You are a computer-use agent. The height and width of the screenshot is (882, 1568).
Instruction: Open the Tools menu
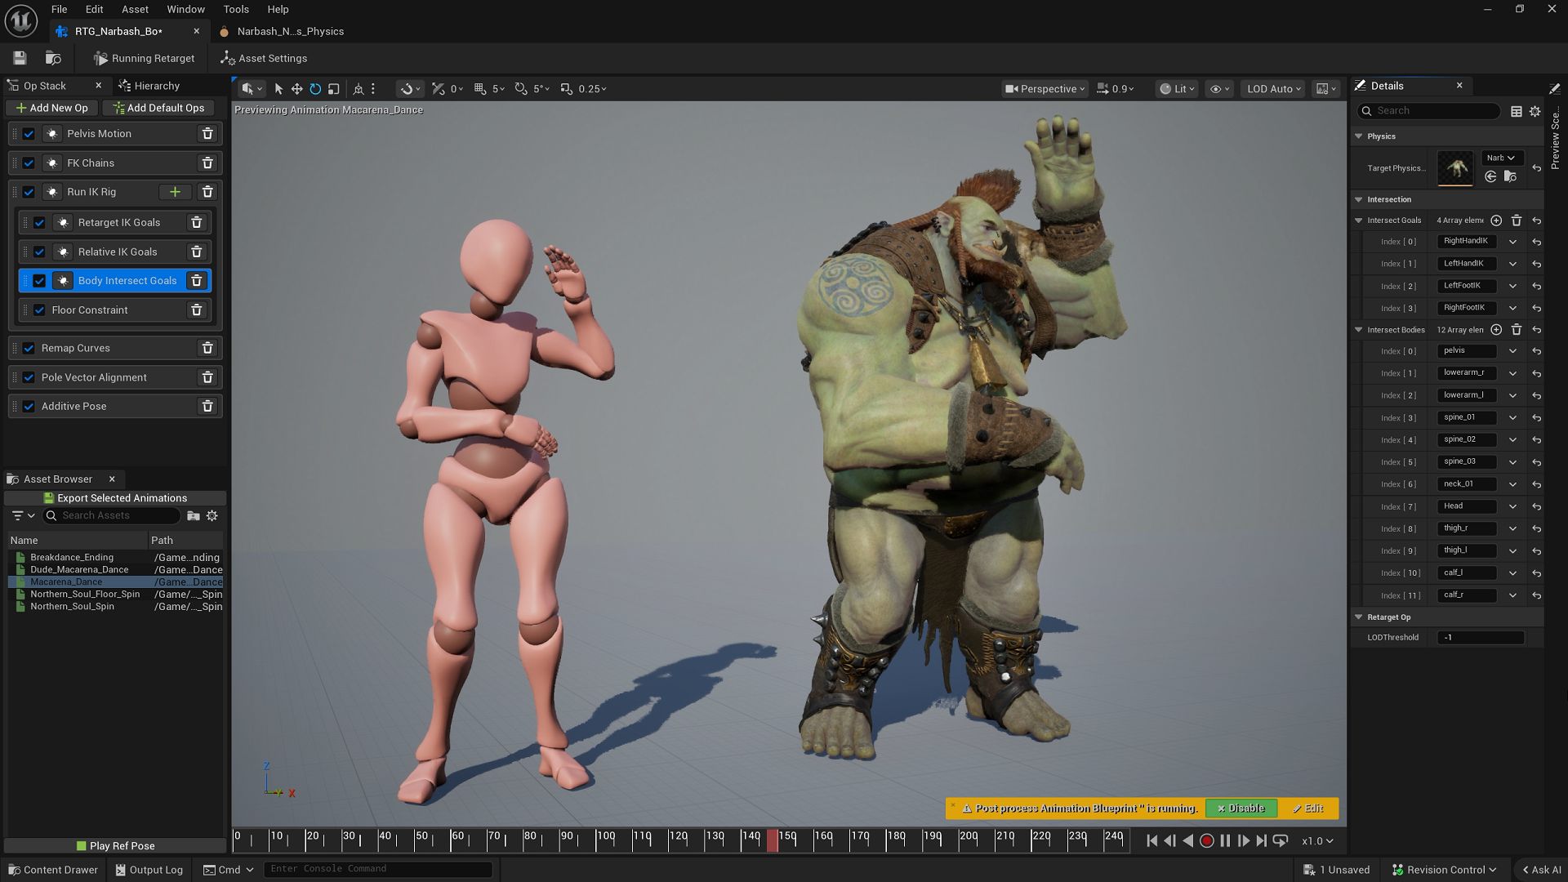[235, 9]
